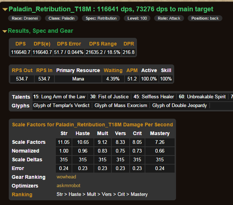Click the Position: back pill
This screenshot has width=233, height=205.
(x=205, y=18)
